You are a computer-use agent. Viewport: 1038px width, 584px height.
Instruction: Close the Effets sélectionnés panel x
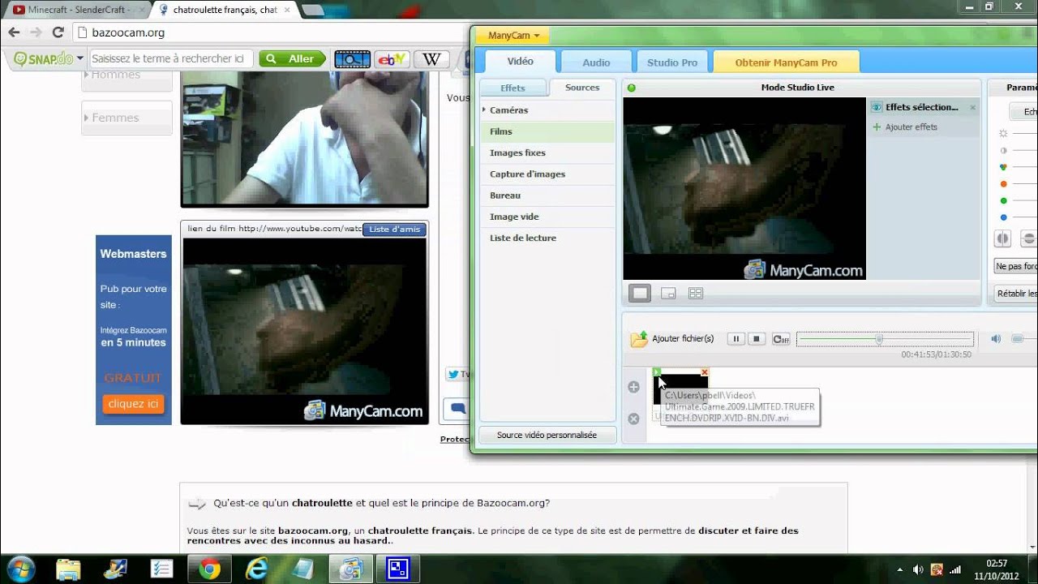coord(972,107)
